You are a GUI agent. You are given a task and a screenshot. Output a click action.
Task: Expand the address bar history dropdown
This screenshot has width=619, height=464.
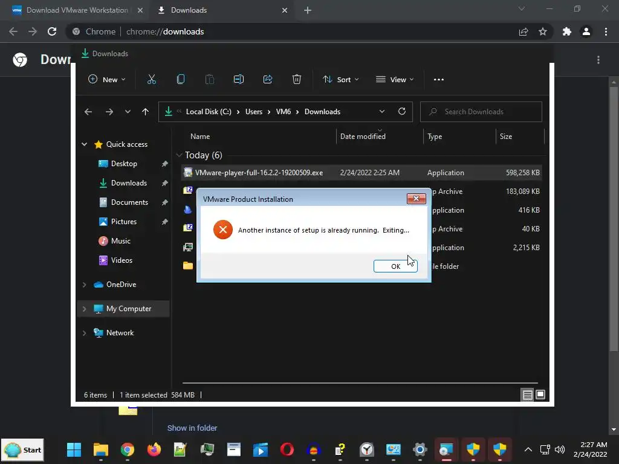coord(382,111)
